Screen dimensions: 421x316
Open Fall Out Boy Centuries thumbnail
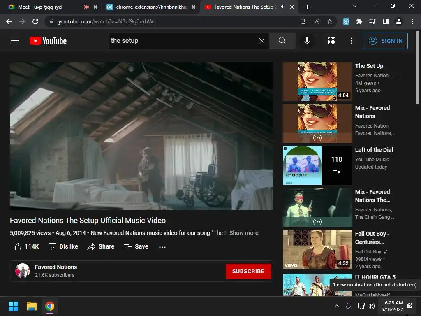click(x=317, y=249)
